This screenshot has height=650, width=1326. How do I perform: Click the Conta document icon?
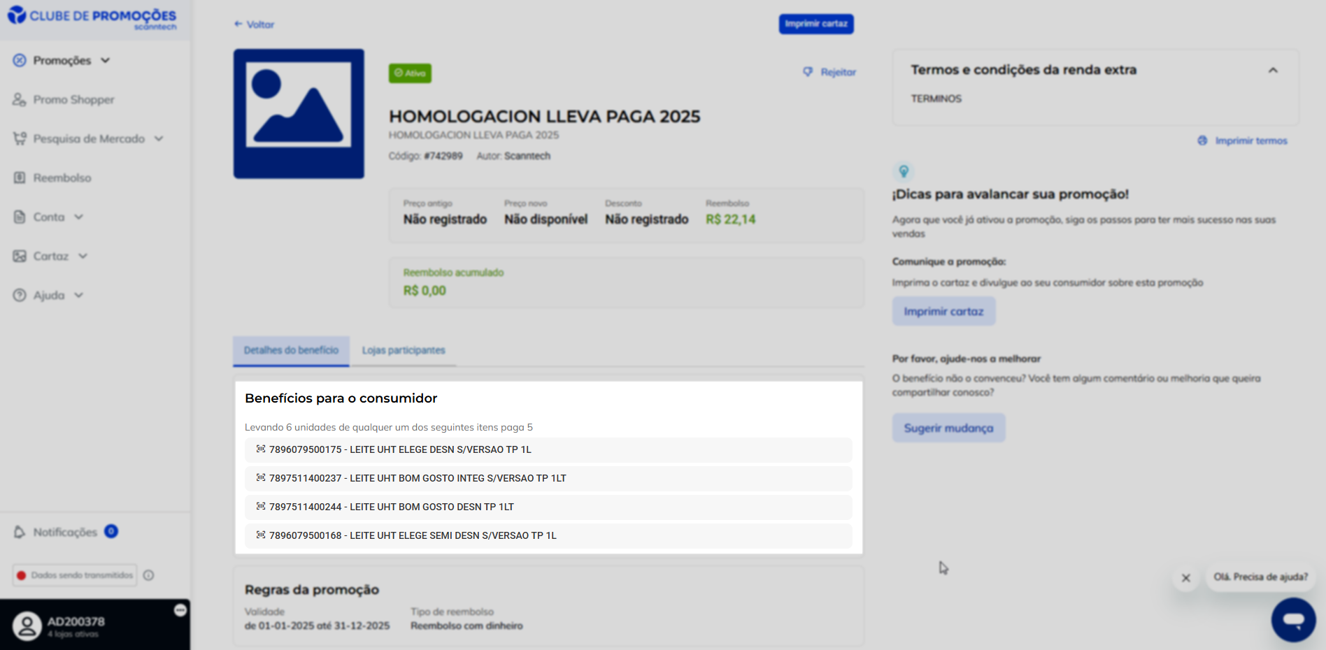pyautogui.click(x=20, y=217)
